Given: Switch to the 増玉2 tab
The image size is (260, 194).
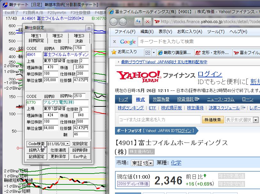Looking at the screenshot, I should [x=57, y=35].
